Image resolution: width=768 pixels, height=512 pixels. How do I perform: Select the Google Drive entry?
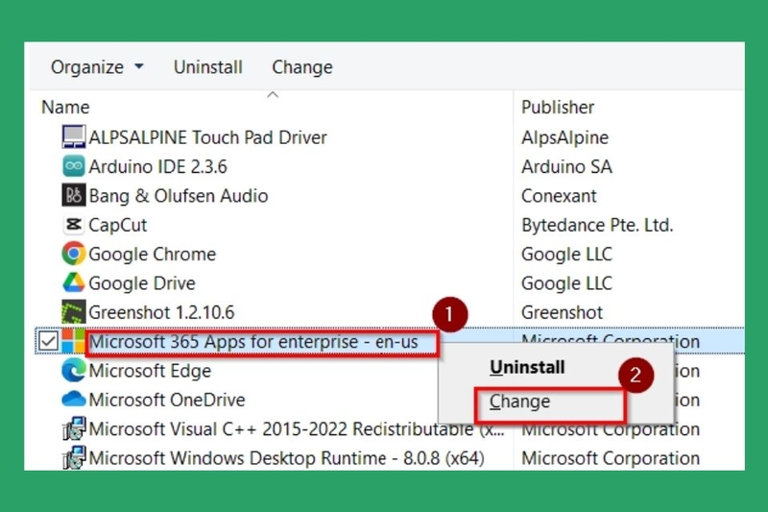[x=141, y=283]
